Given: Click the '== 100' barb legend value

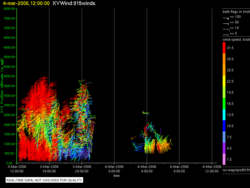Looking at the screenshot, I should point(235,17).
